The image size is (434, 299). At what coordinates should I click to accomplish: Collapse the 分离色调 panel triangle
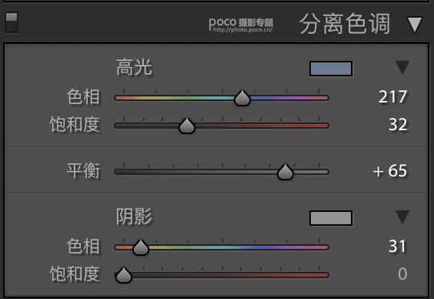[415, 25]
